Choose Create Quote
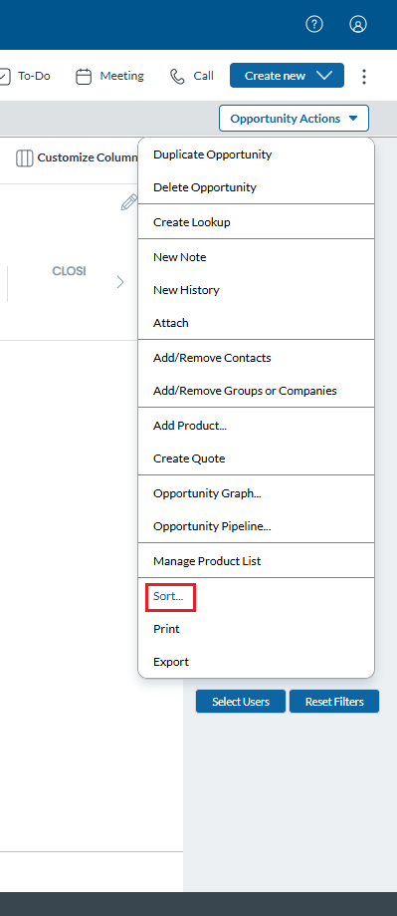This screenshot has height=916, width=397. 256,458
